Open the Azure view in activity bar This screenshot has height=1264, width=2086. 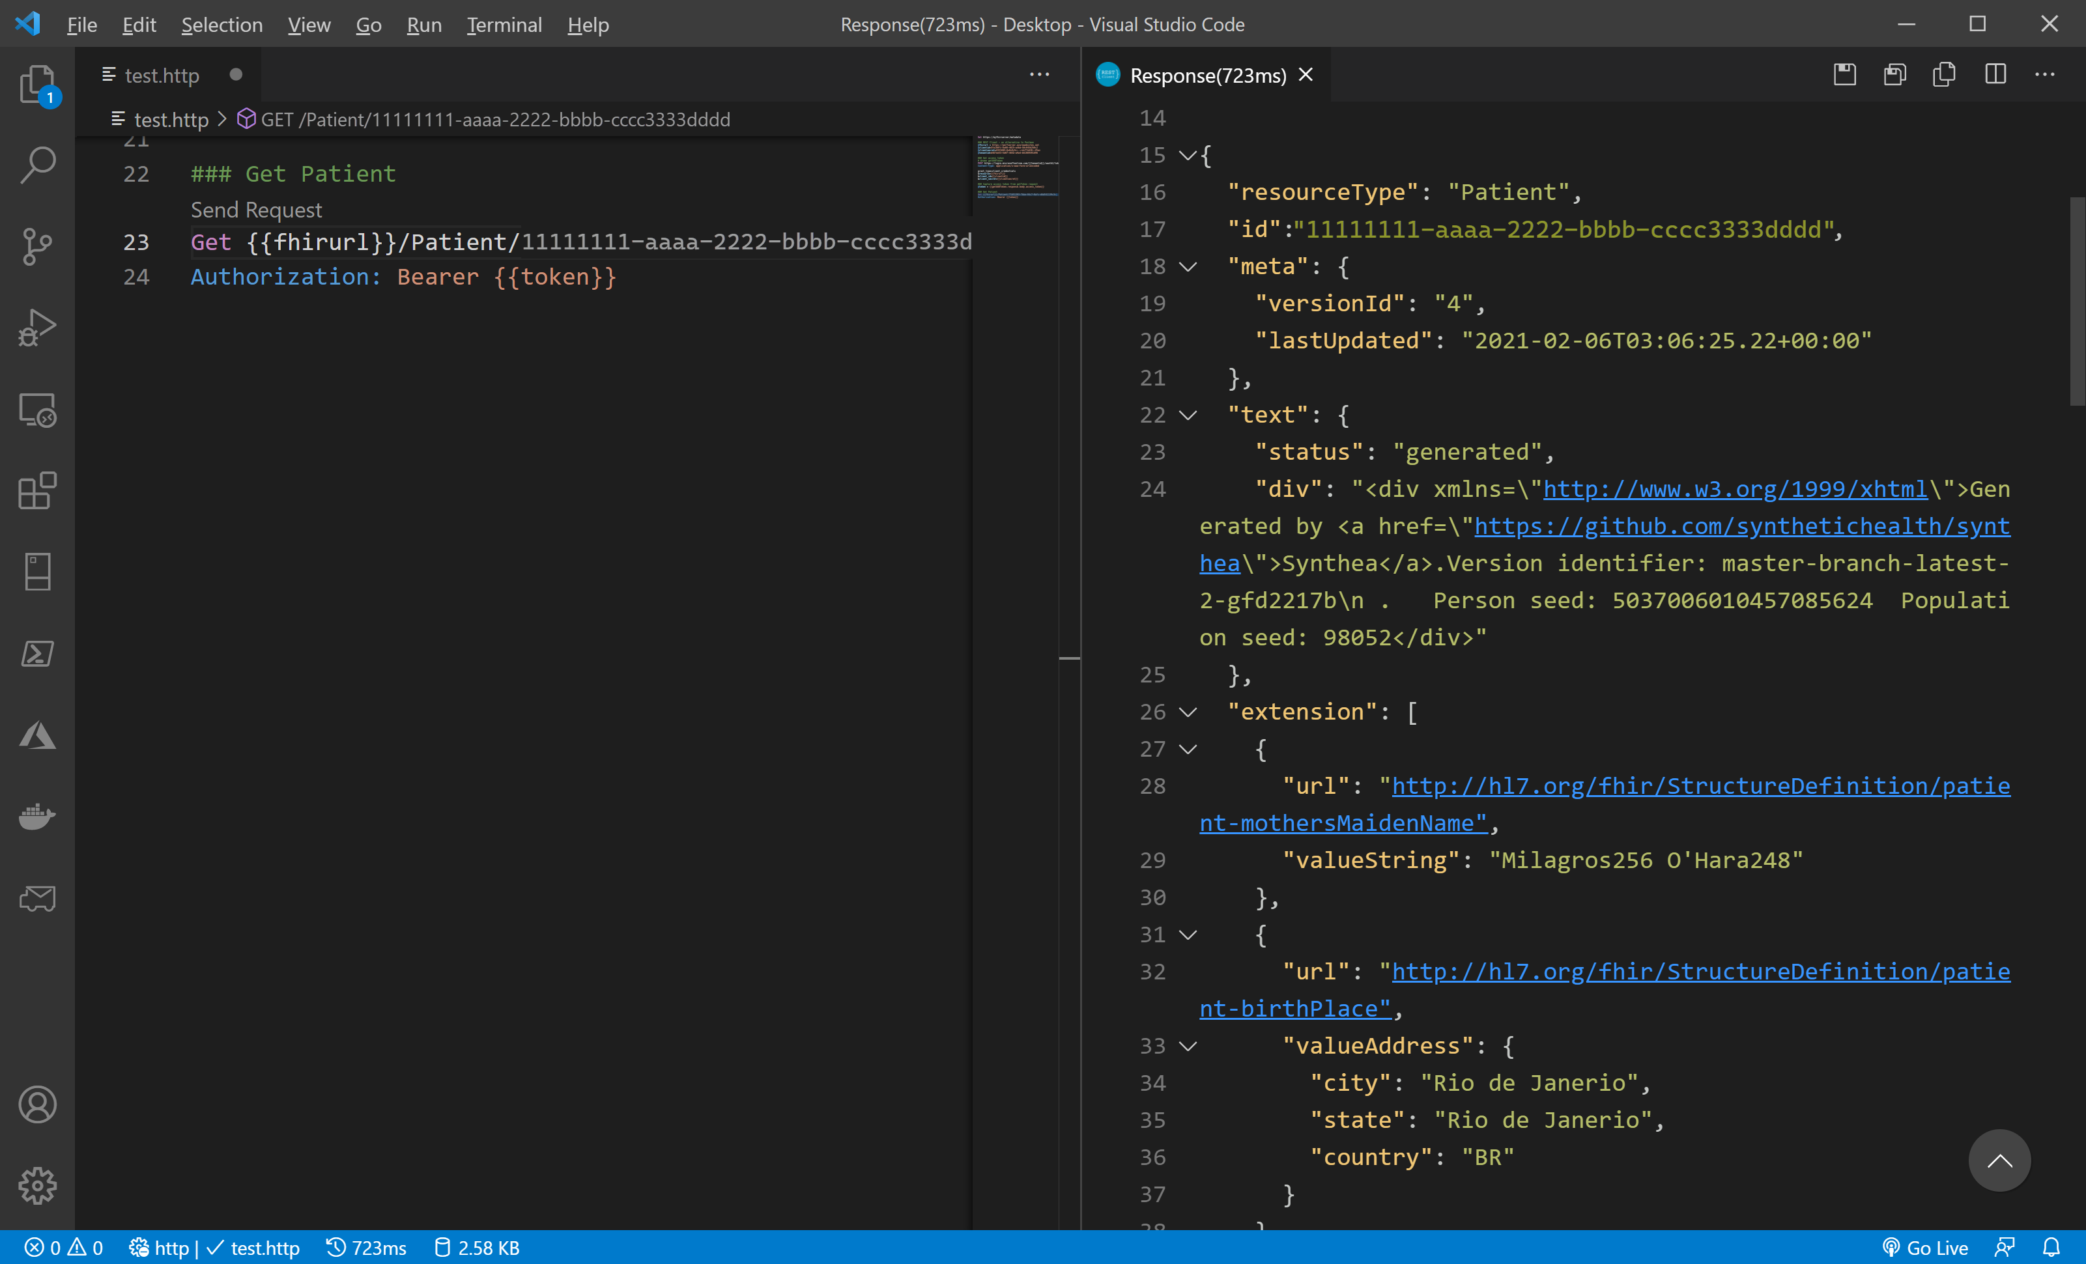click(37, 735)
